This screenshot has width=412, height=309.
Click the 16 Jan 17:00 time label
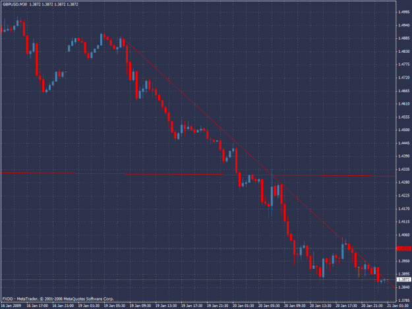pos(38,306)
